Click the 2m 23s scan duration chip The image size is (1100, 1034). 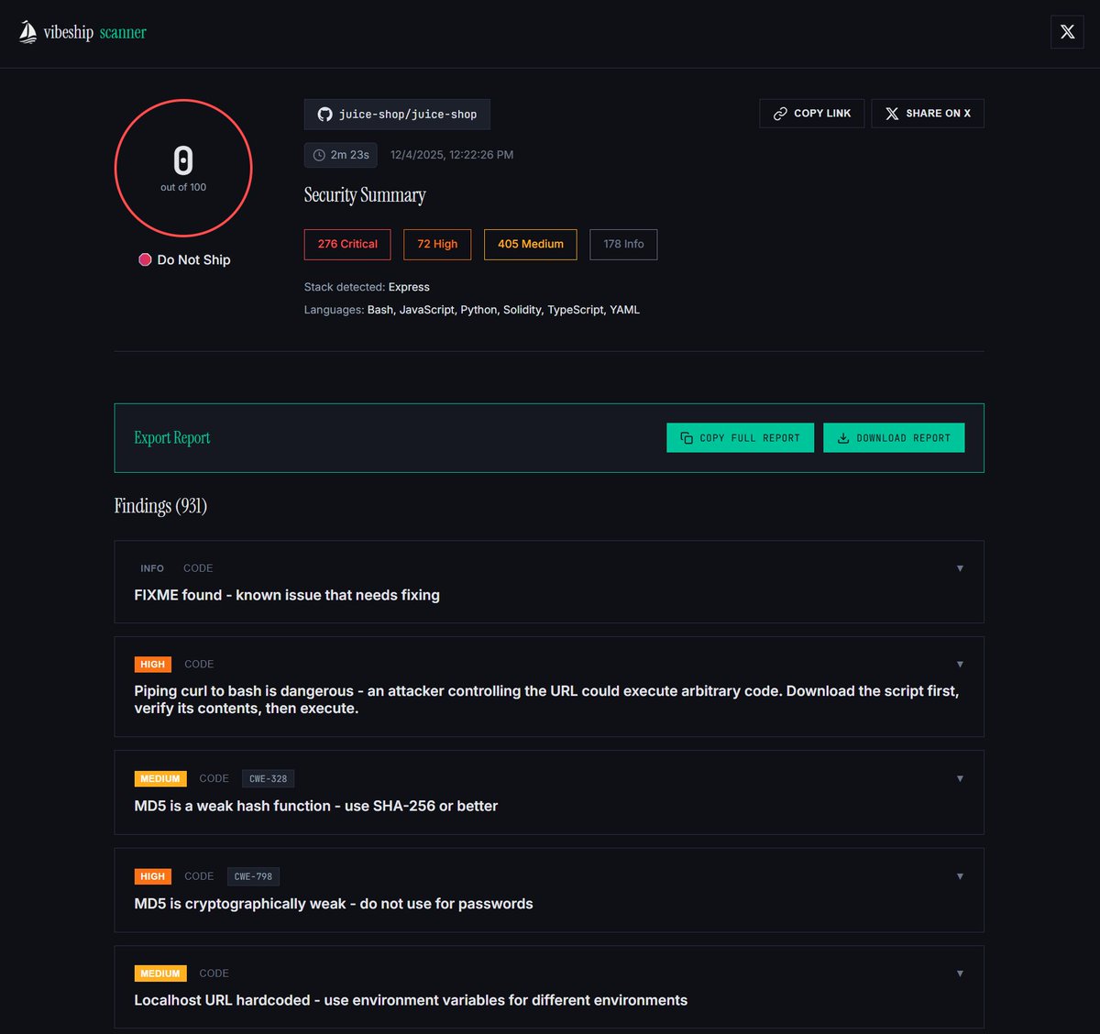[341, 155]
